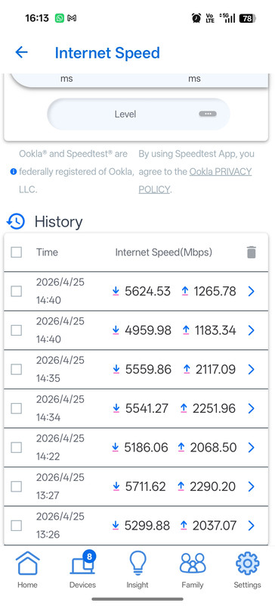Open the 13:26 history row
The width and height of the screenshot is (275, 606).
[136, 526]
